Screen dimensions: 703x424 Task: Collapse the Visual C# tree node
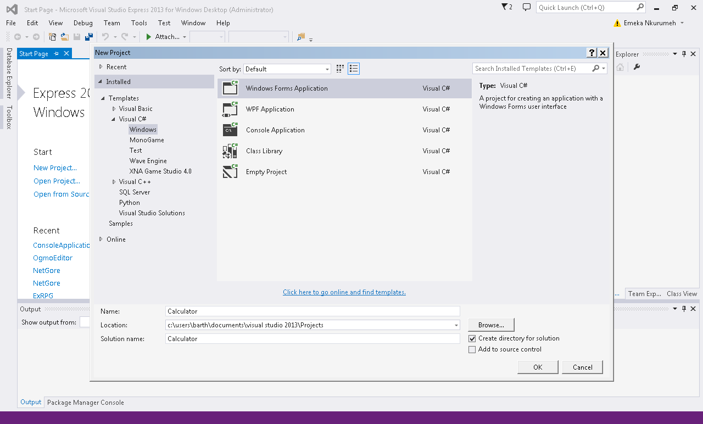[114, 119]
